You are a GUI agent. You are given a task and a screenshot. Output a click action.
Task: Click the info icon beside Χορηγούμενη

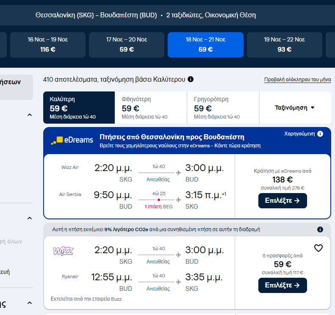pyautogui.click(x=320, y=134)
